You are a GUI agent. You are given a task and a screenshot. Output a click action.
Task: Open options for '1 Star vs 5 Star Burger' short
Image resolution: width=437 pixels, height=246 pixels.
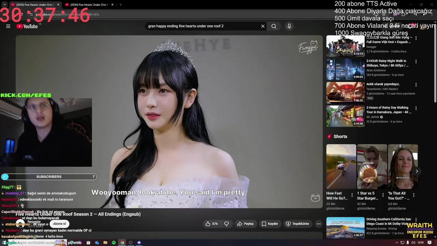383,195
